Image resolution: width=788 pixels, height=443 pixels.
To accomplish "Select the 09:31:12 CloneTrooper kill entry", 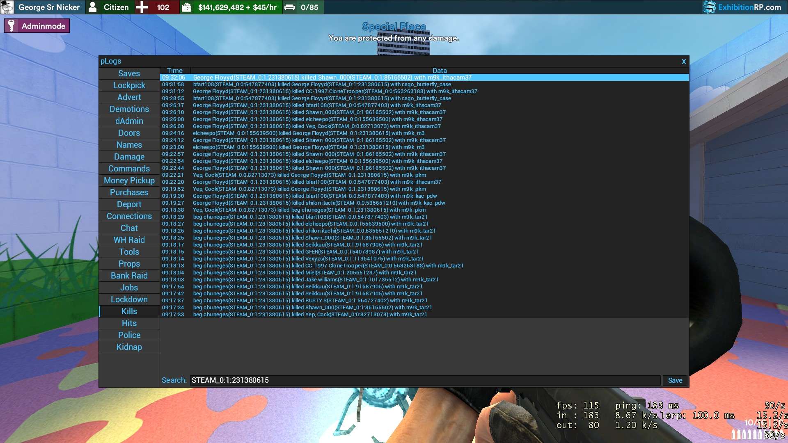I will coord(424,91).
